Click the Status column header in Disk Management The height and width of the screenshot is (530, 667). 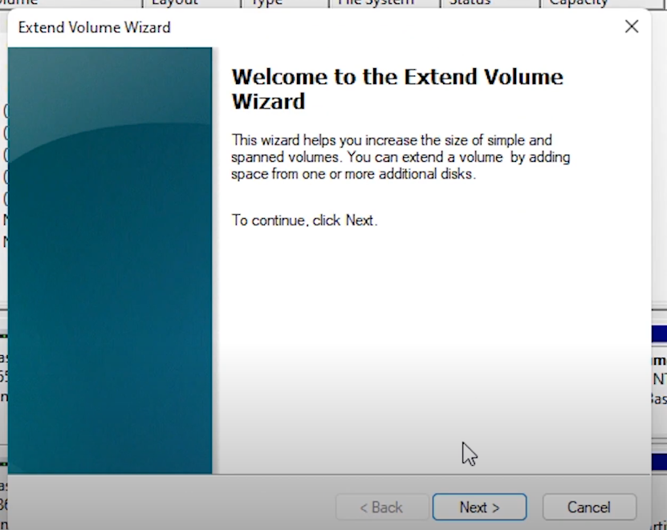pyautogui.click(x=490, y=3)
